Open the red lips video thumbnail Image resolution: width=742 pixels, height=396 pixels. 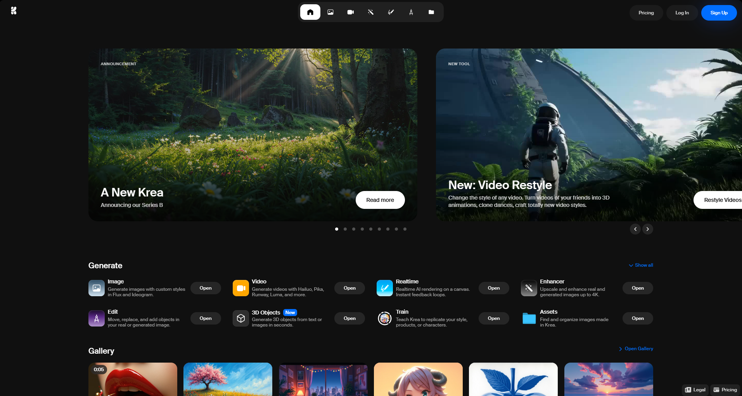click(133, 379)
